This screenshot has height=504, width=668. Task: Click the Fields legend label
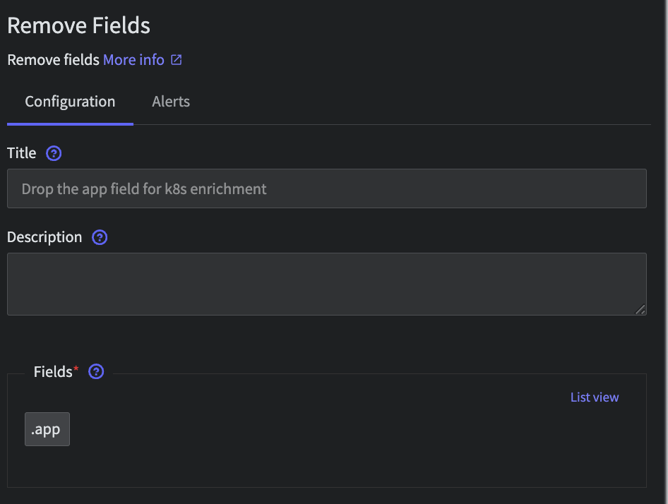point(53,371)
